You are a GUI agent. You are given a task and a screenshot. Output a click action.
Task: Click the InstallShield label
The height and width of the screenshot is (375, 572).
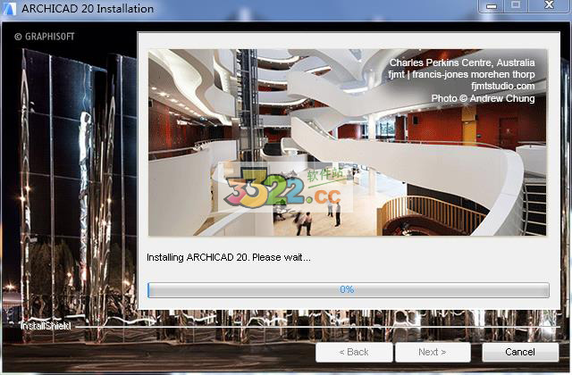point(46,326)
